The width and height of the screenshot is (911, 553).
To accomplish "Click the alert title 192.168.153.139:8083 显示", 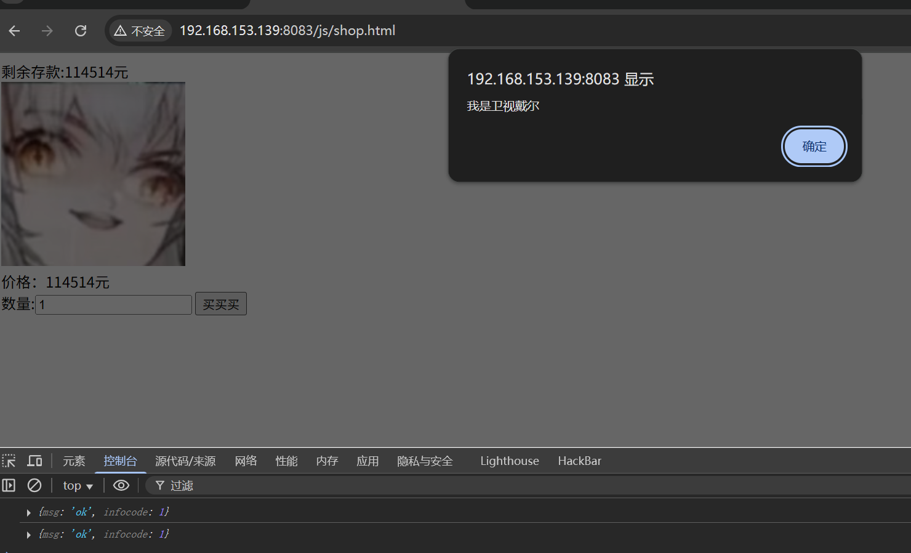I will (x=560, y=79).
